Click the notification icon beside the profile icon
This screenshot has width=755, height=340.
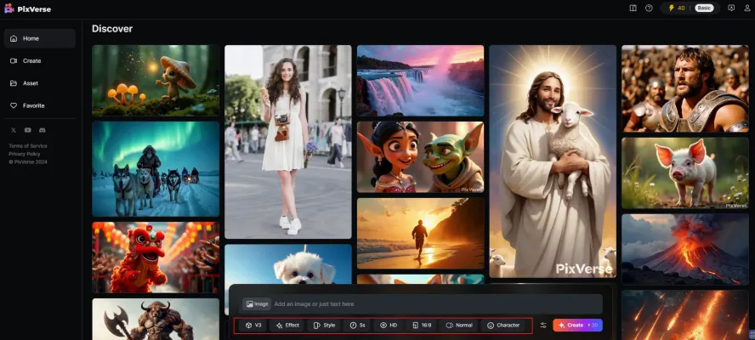pyautogui.click(x=731, y=8)
